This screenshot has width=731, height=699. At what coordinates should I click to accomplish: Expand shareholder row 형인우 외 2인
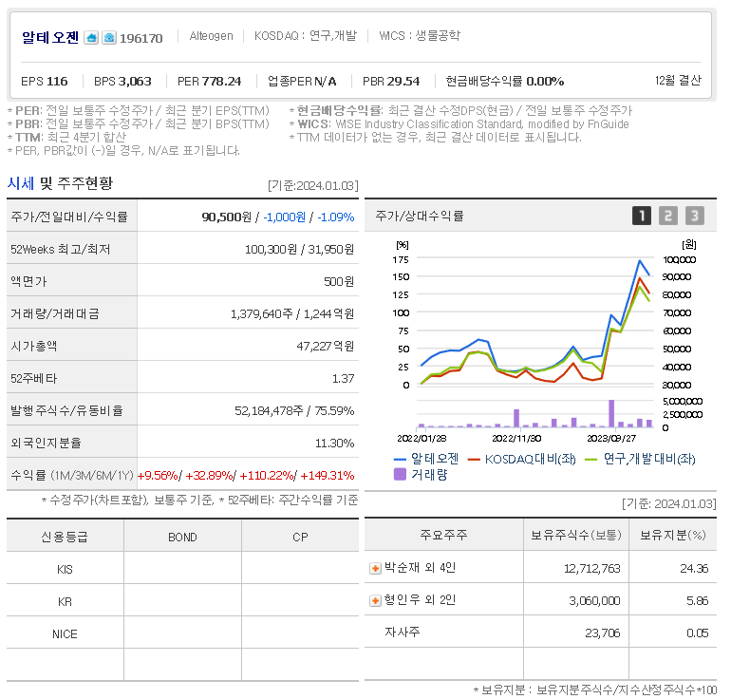375,600
